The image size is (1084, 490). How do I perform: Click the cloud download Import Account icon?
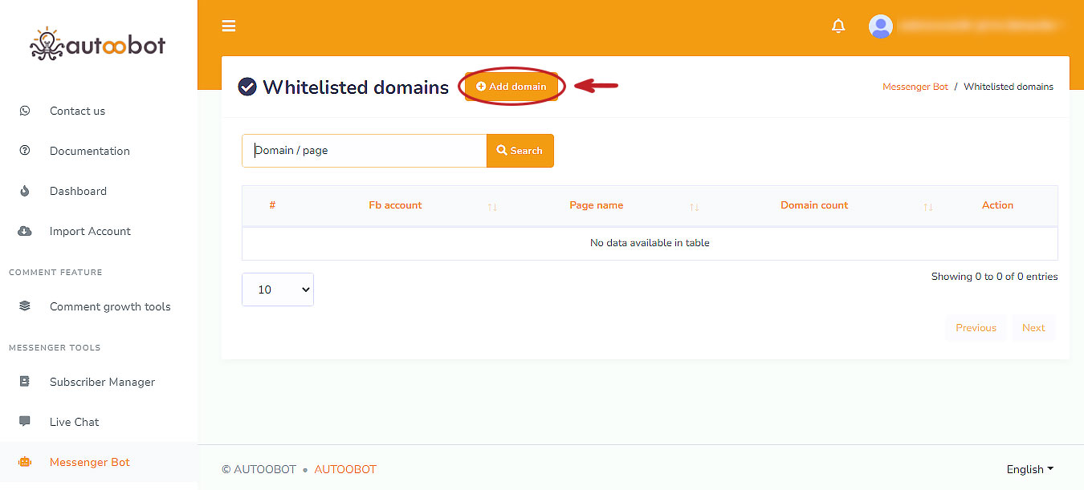coord(25,231)
